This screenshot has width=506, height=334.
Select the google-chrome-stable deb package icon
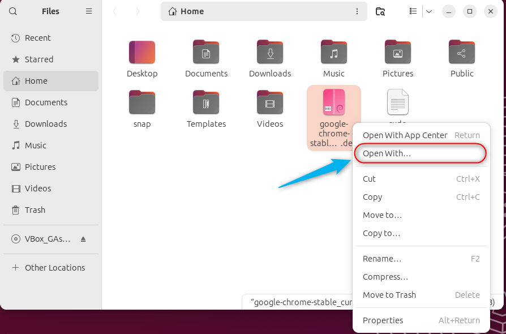[334, 102]
